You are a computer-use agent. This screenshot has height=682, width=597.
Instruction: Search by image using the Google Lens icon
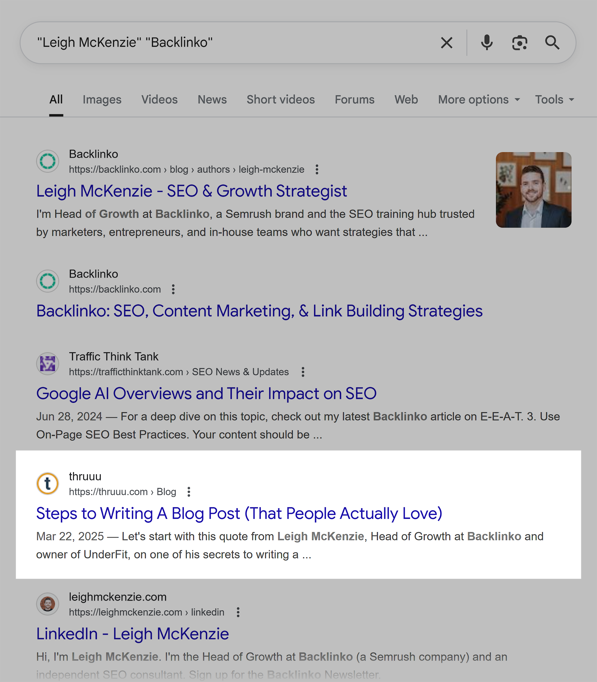pos(520,42)
